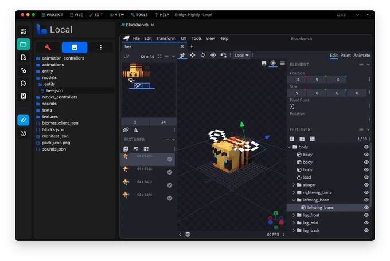
Task: Collapse the body group in Outliner
Action: click(289, 147)
